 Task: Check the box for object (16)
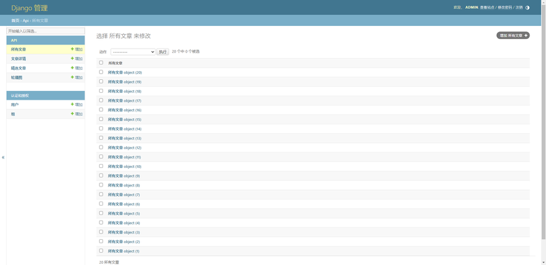click(x=101, y=110)
